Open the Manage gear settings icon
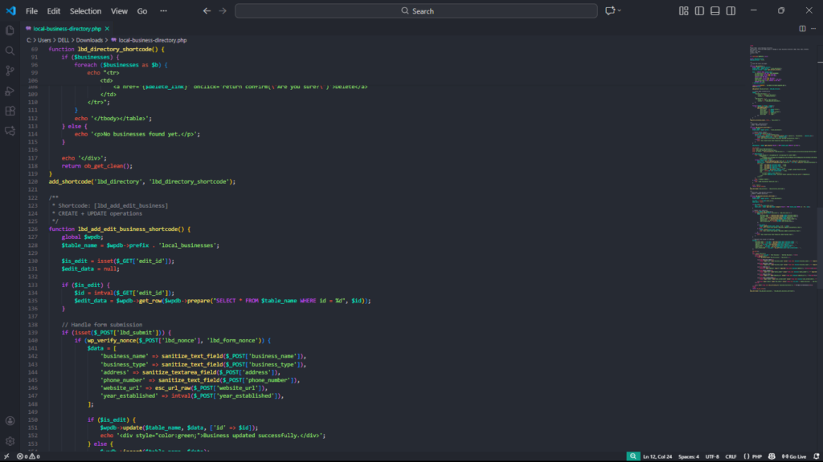This screenshot has height=462, width=823. [10, 440]
